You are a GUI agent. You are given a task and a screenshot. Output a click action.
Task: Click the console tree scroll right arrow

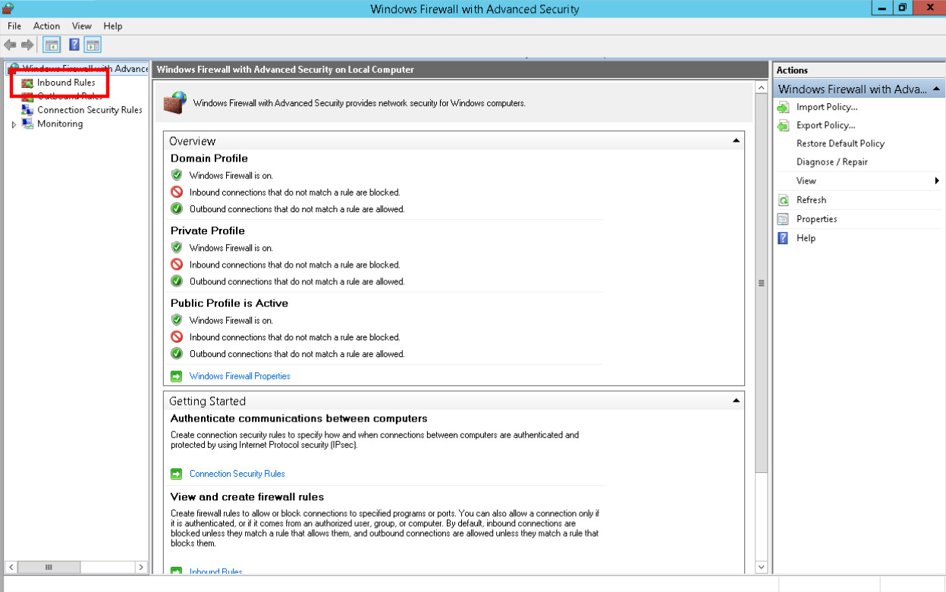tap(141, 567)
